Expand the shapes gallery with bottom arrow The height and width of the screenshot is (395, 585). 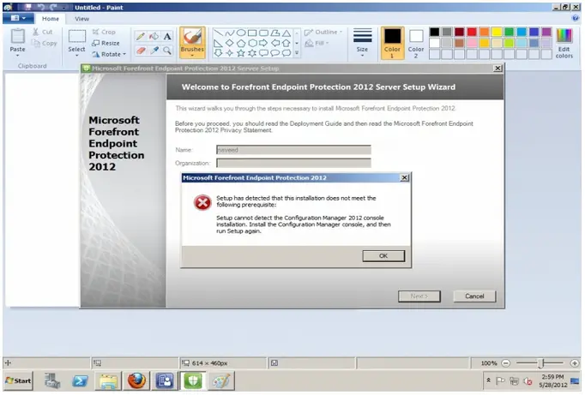pos(297,53)
